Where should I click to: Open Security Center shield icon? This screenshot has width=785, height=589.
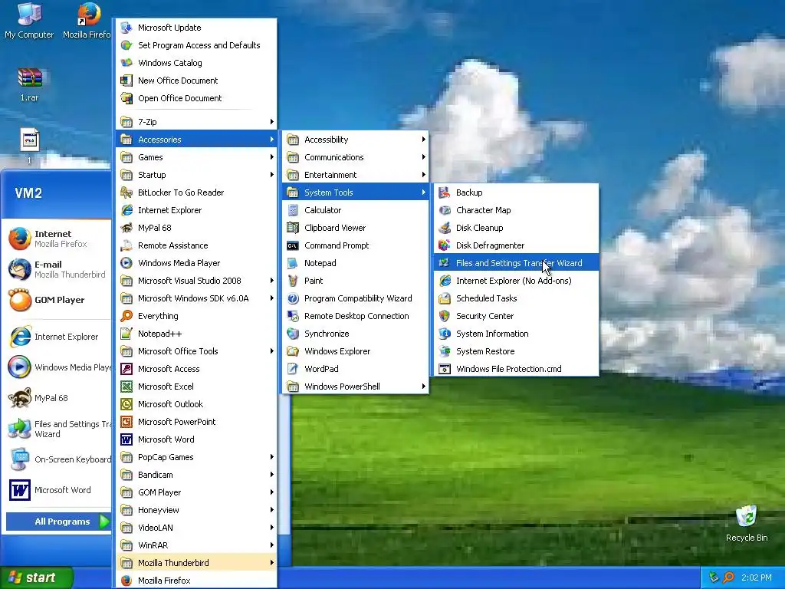click(x=444, y=315)
